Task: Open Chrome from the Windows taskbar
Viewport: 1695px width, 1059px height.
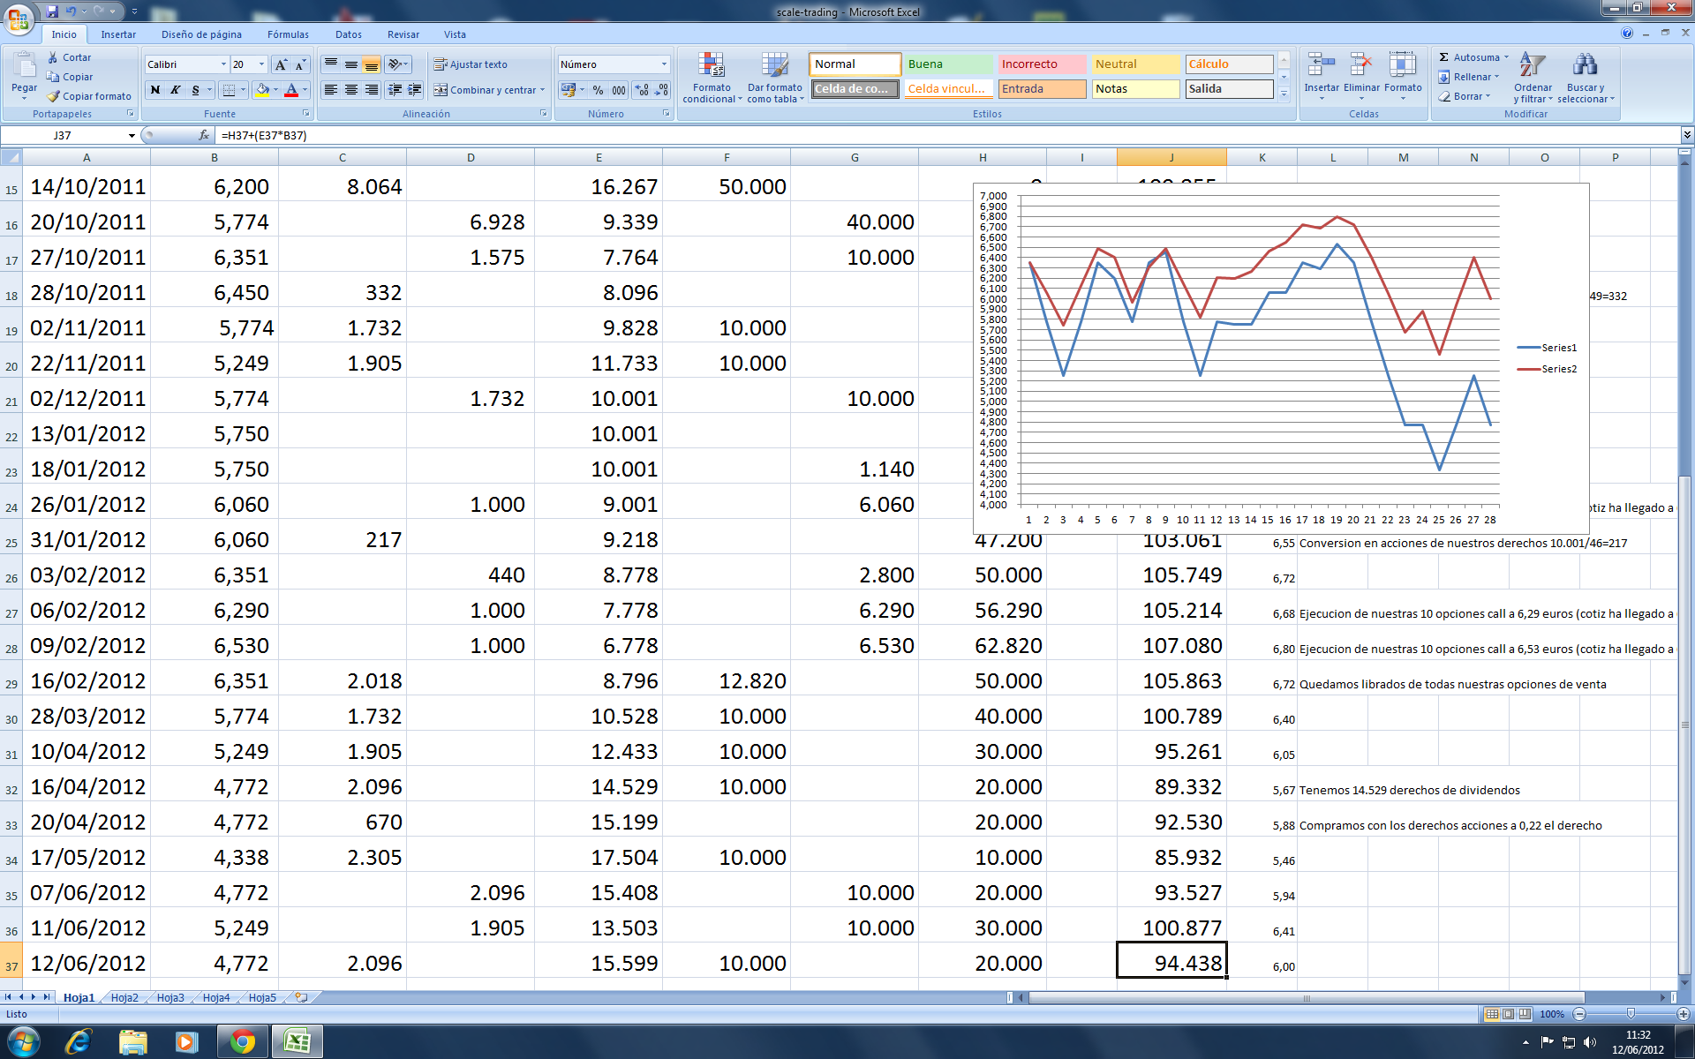Action: click(x=241, y=1041)
